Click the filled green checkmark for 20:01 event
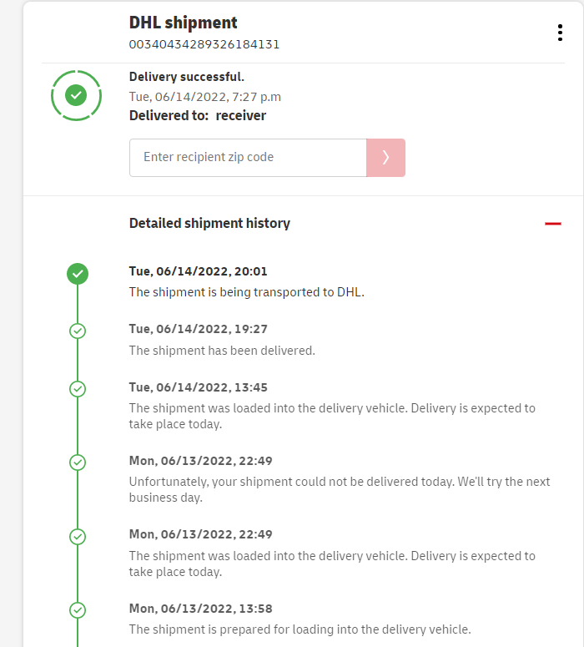584x647 pixels. point(78,273)
